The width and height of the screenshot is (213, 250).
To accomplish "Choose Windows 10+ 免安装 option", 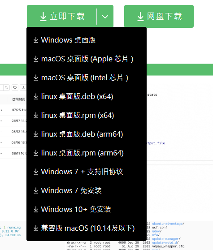I will click(87, 209).
